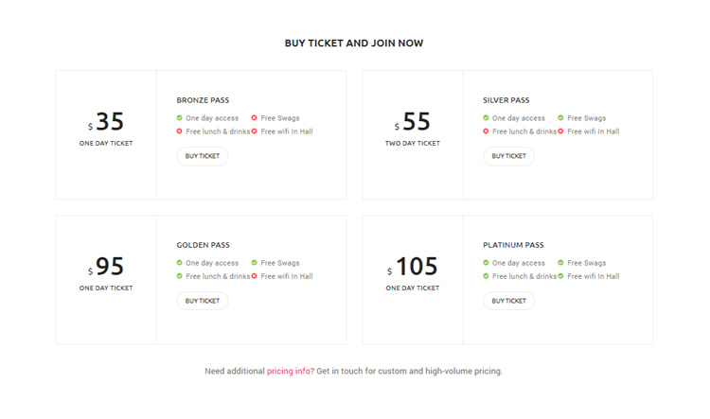This screenshot has width=710, height=419.
Task: Open the pricing info link
Action: [289, 371]
